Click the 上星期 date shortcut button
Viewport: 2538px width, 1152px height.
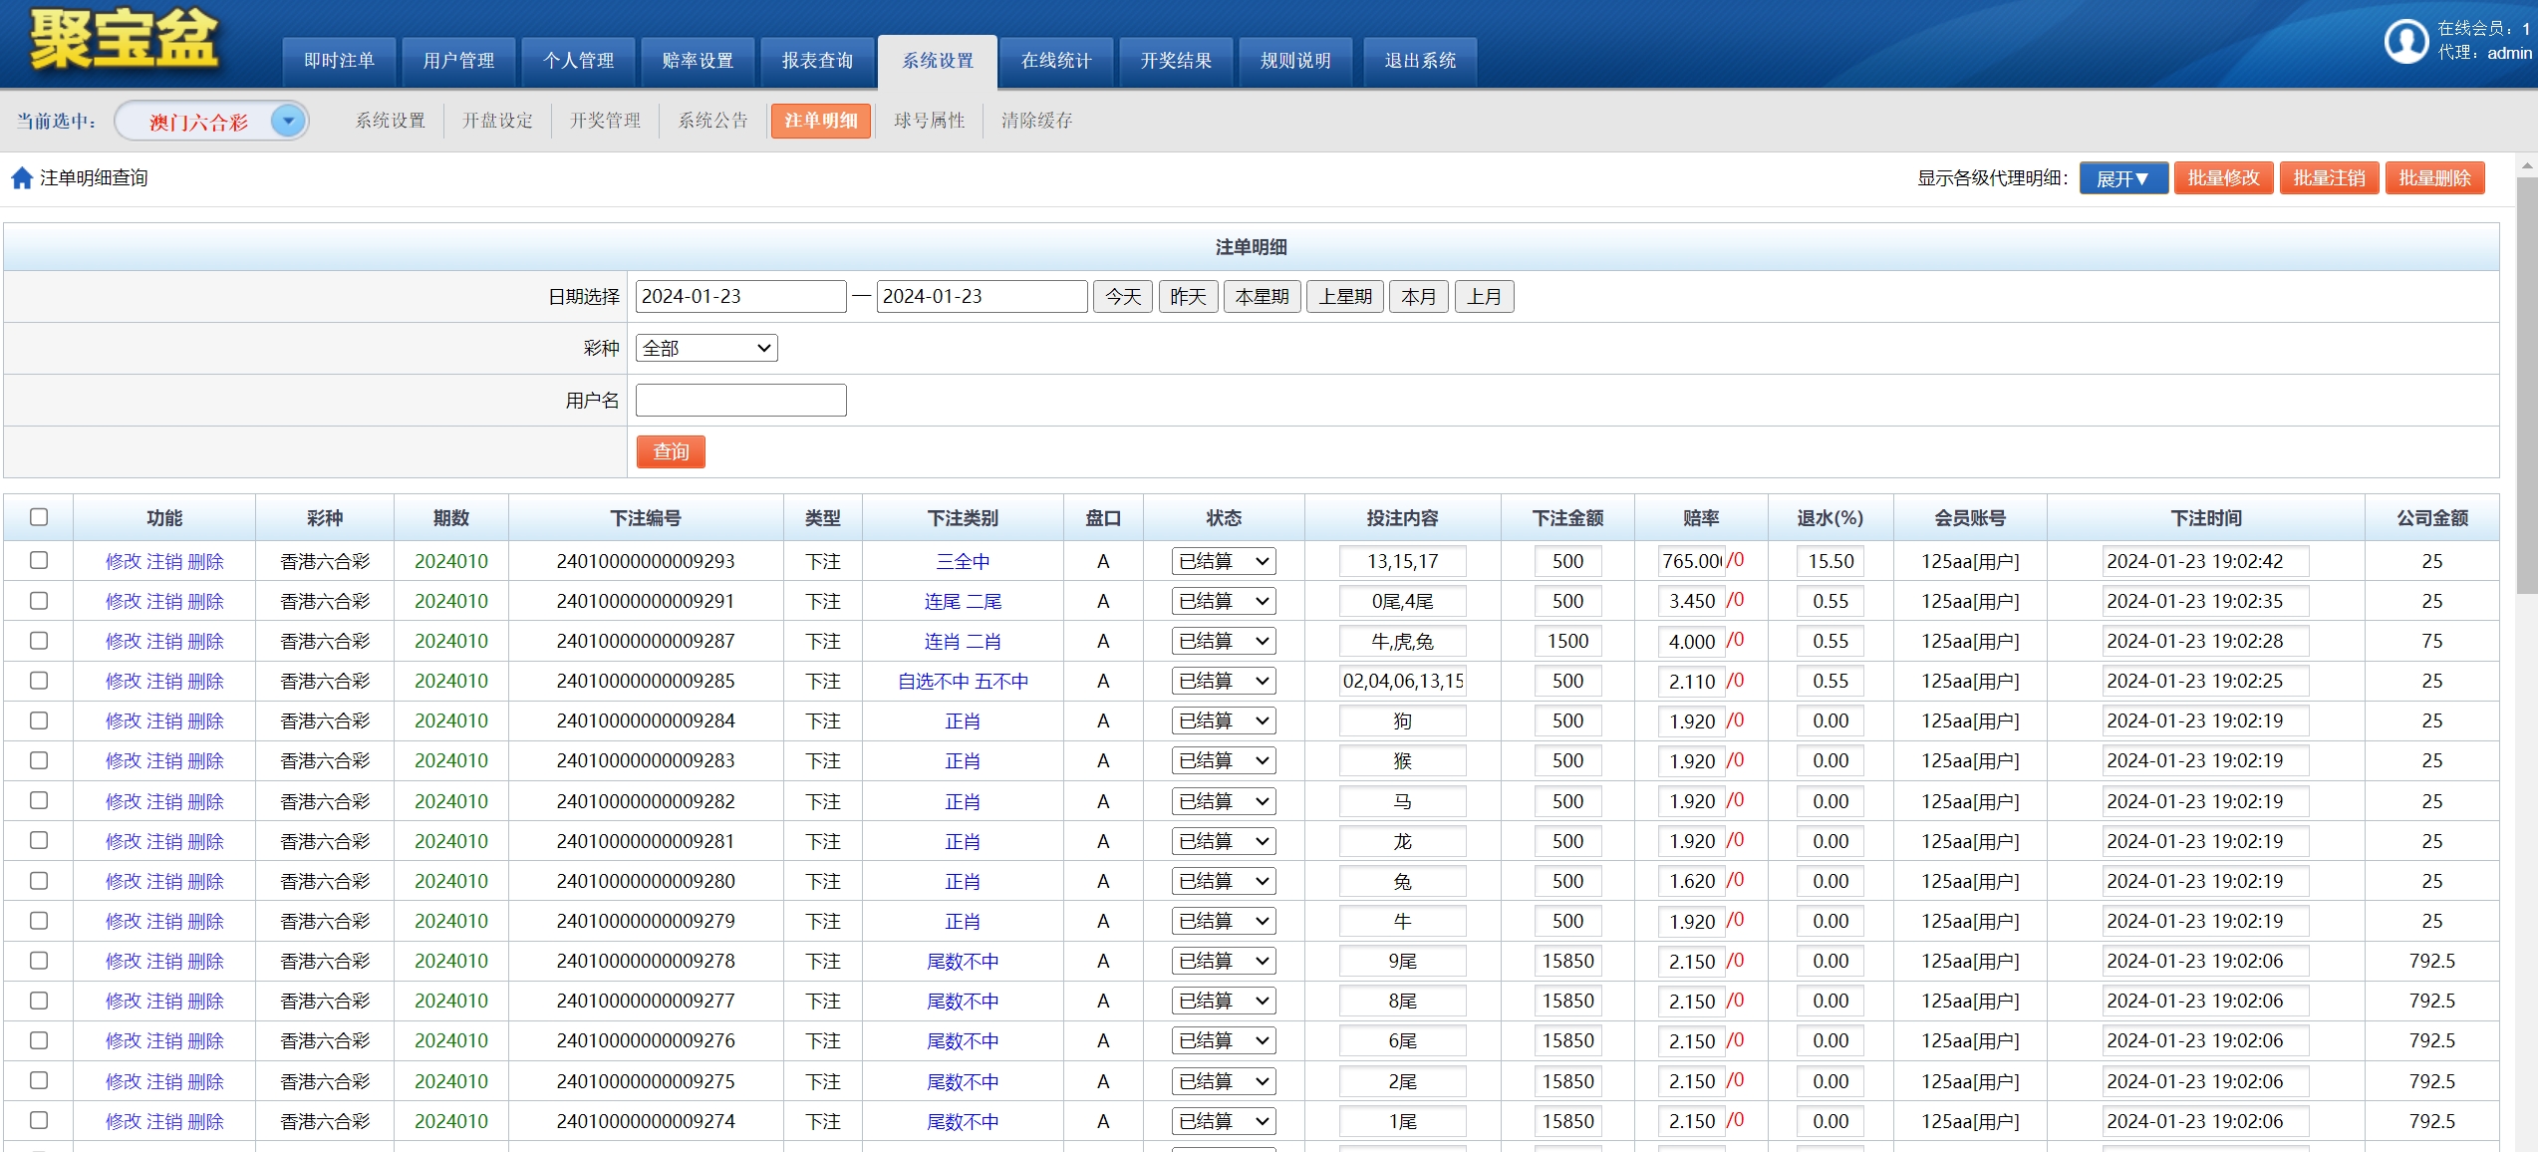click(1345, 297)
